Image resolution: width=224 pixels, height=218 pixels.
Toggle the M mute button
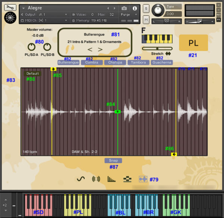(146, 19)
